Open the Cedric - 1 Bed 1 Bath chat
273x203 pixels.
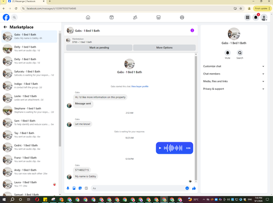pyautogui.click(x=29, y=147)
